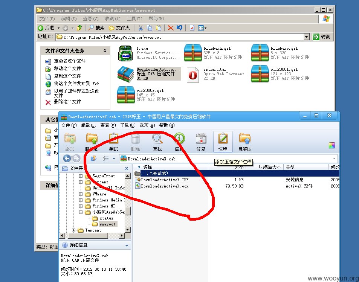Open the 收藏(A) menu in Explorer
This screenshot has width=359, height=282.
[x=112, y=19]
